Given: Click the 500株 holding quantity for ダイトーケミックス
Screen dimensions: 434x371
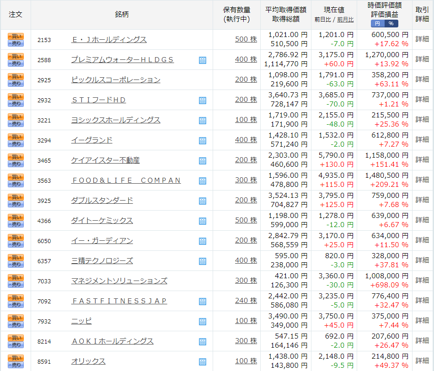Looking at the screenshot, I should click(246, 220).
